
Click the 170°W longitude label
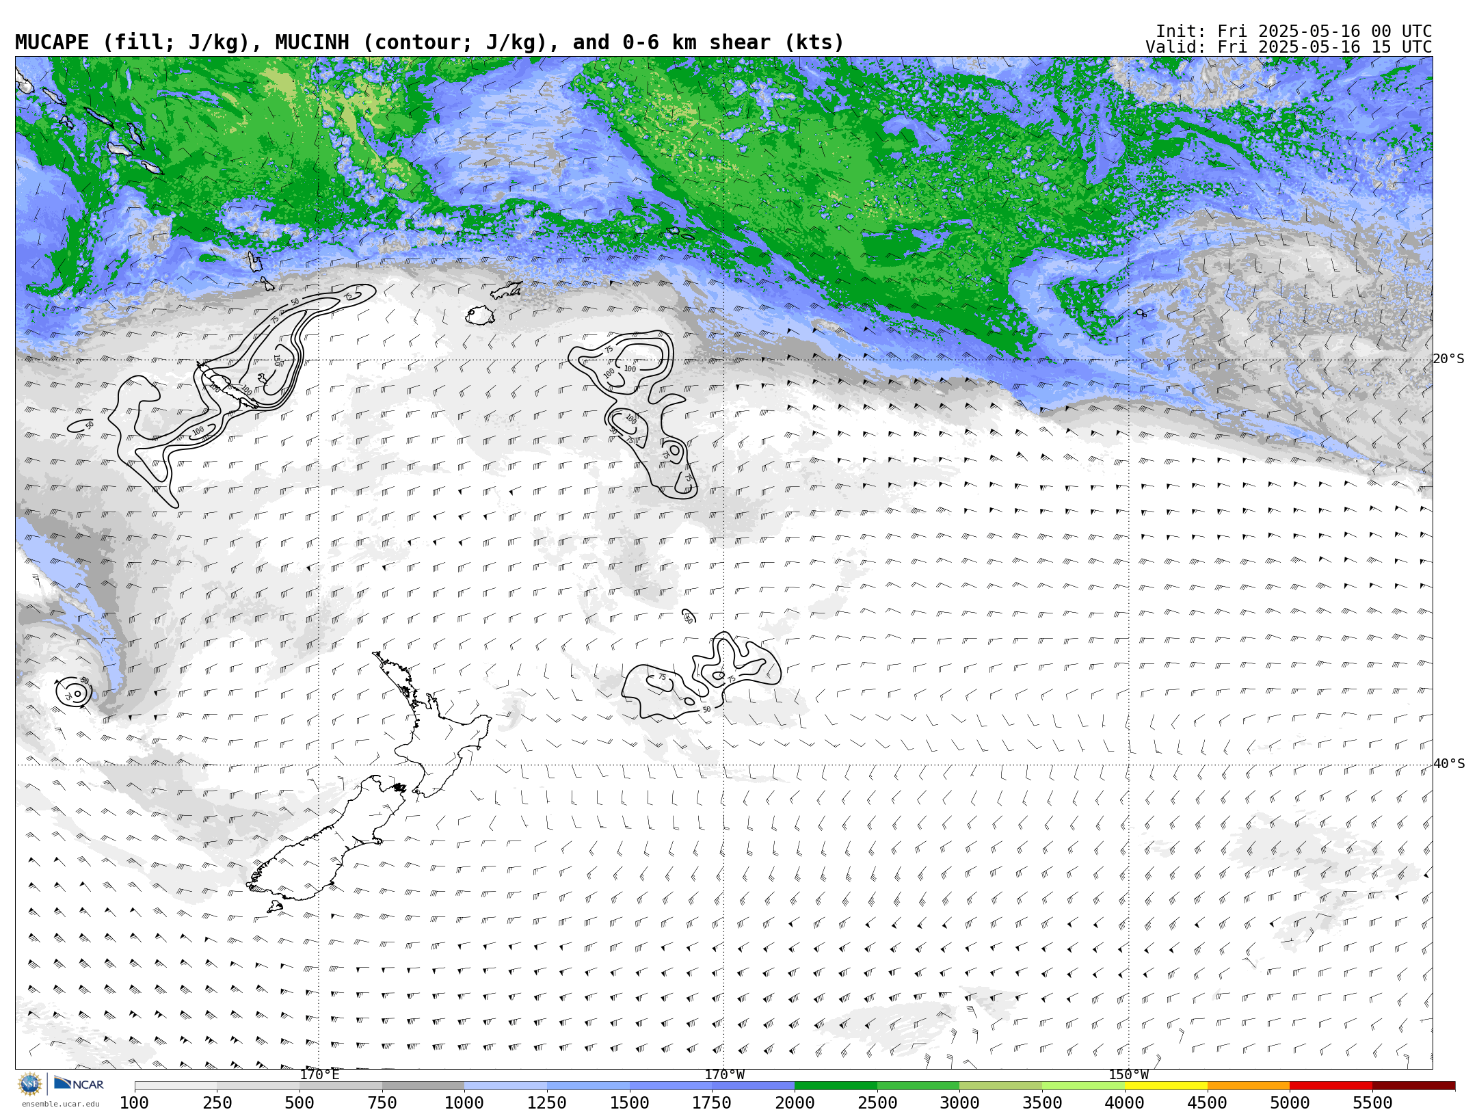724,1075
